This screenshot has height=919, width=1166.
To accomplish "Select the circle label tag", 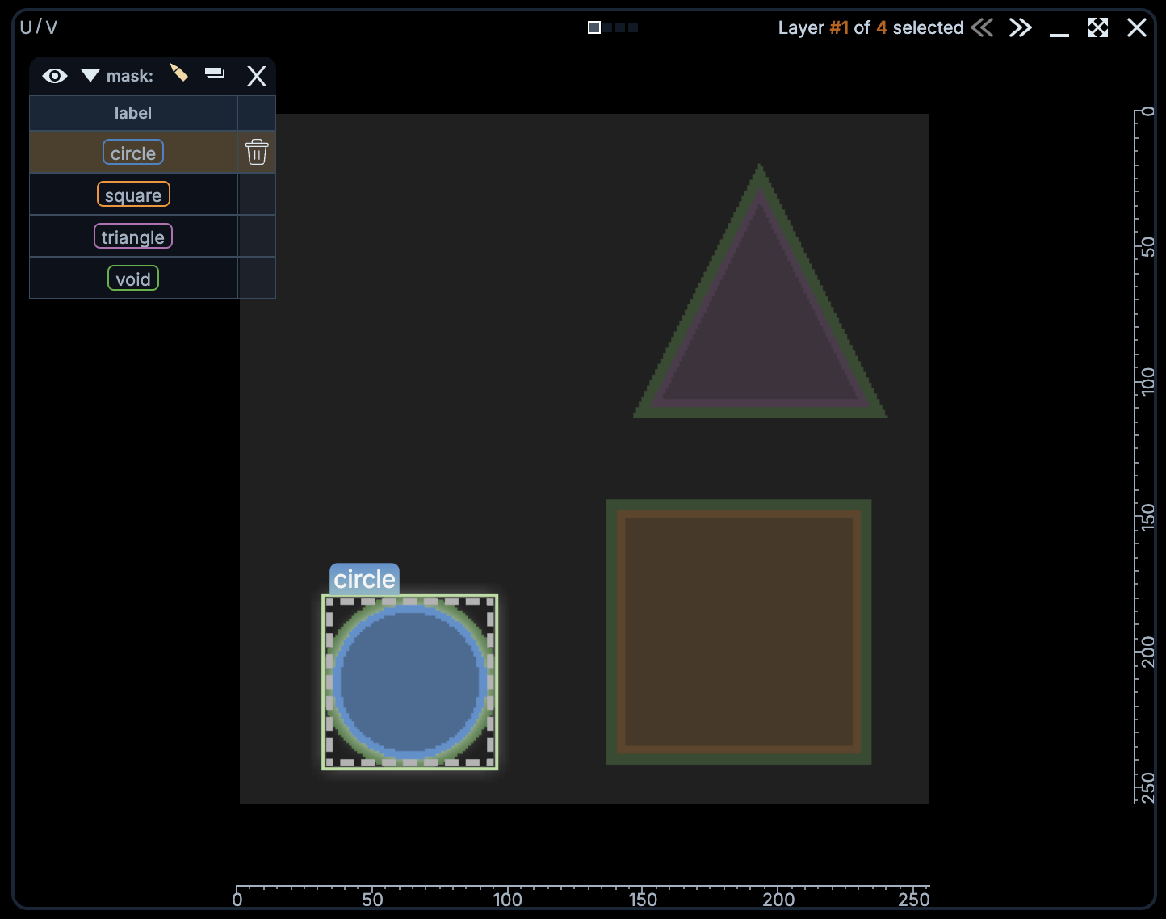I will pyautogui.click(x=133, y=153).
